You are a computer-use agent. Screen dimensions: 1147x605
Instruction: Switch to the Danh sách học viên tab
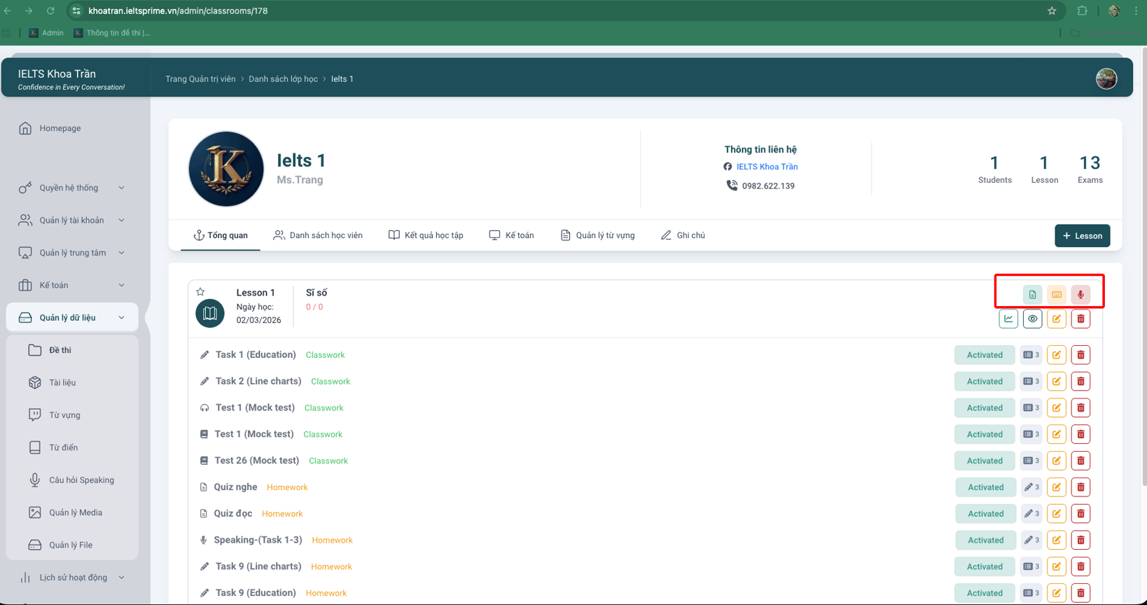[318, 235]
